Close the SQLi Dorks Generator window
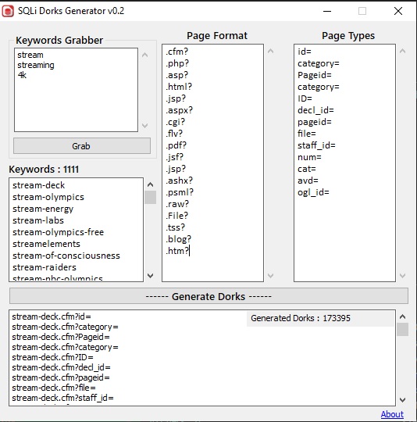The width and height of the screenshot is (417, 422). click(x=398, y=11)
